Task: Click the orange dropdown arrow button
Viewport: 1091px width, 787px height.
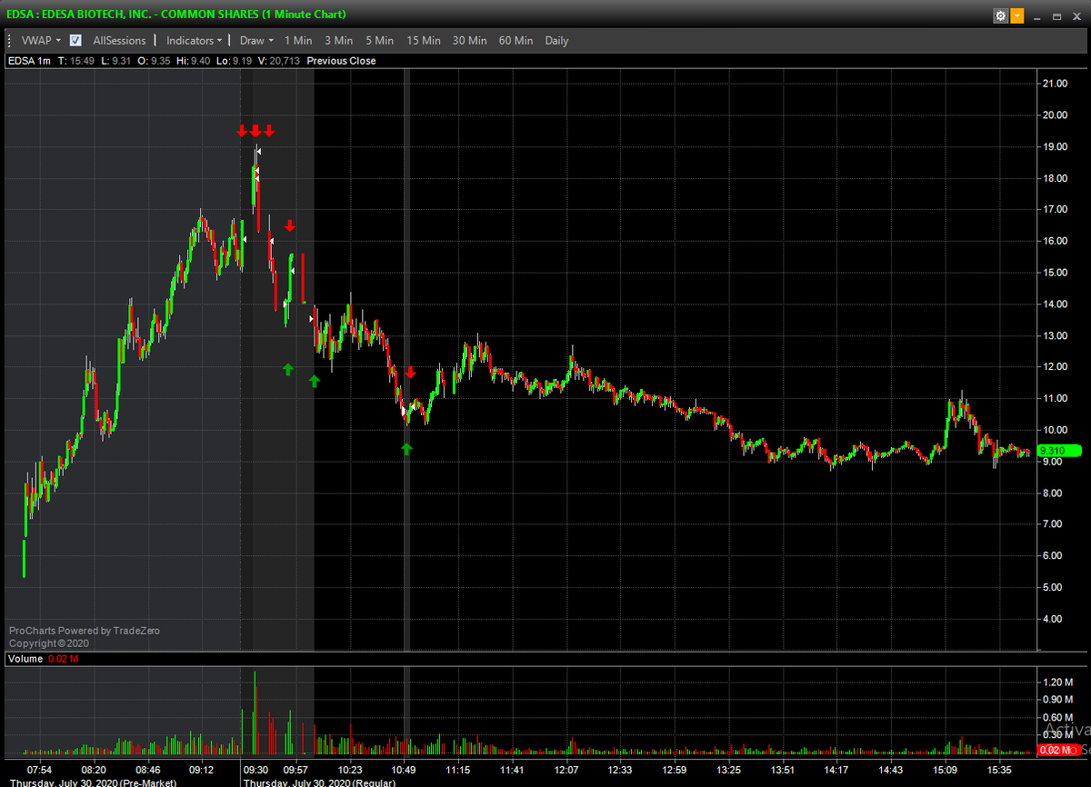Action: click(1016, 15)
